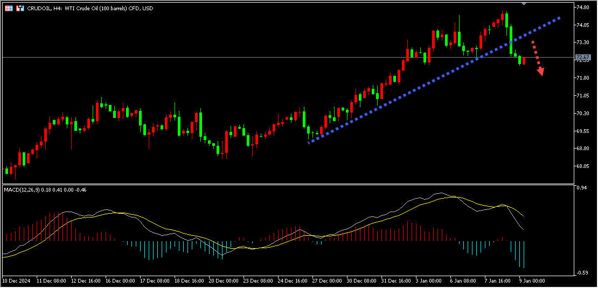Click the chart shift triangle marker

pos(525,4)
